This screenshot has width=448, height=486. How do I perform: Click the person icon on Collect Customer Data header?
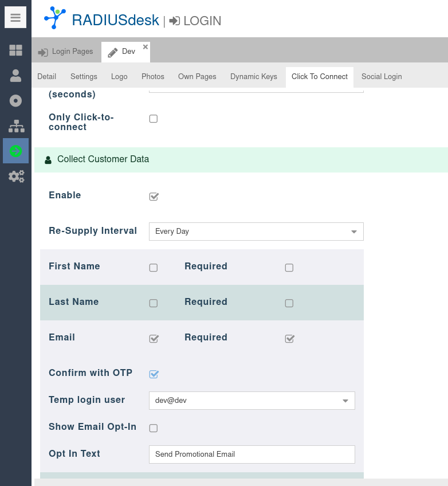coord(48,159)
